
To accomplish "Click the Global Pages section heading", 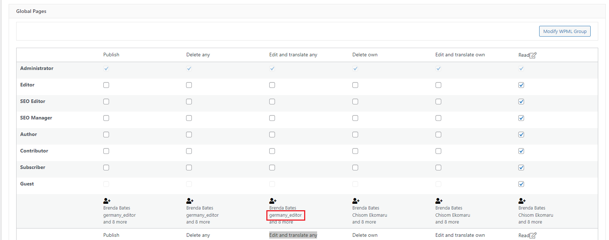I will point(31,11).
